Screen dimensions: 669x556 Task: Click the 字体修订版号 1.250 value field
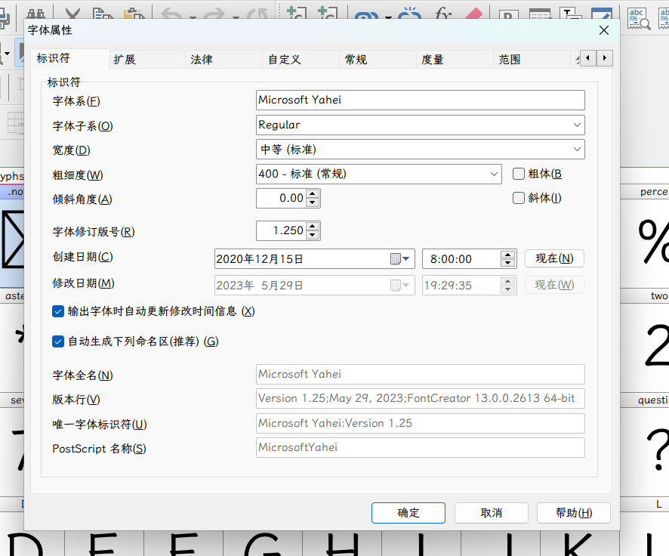[x=282, y=231]
